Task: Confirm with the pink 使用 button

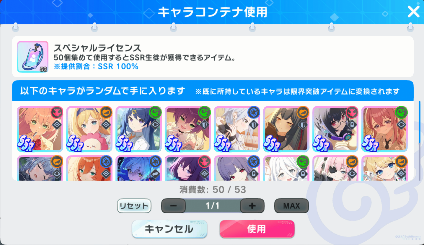Action: (257, 229)
